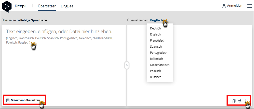Viewport: 254px width, 109px height.
Task: Click the user profile icon beside Anmelden
Action: [224, 6]
